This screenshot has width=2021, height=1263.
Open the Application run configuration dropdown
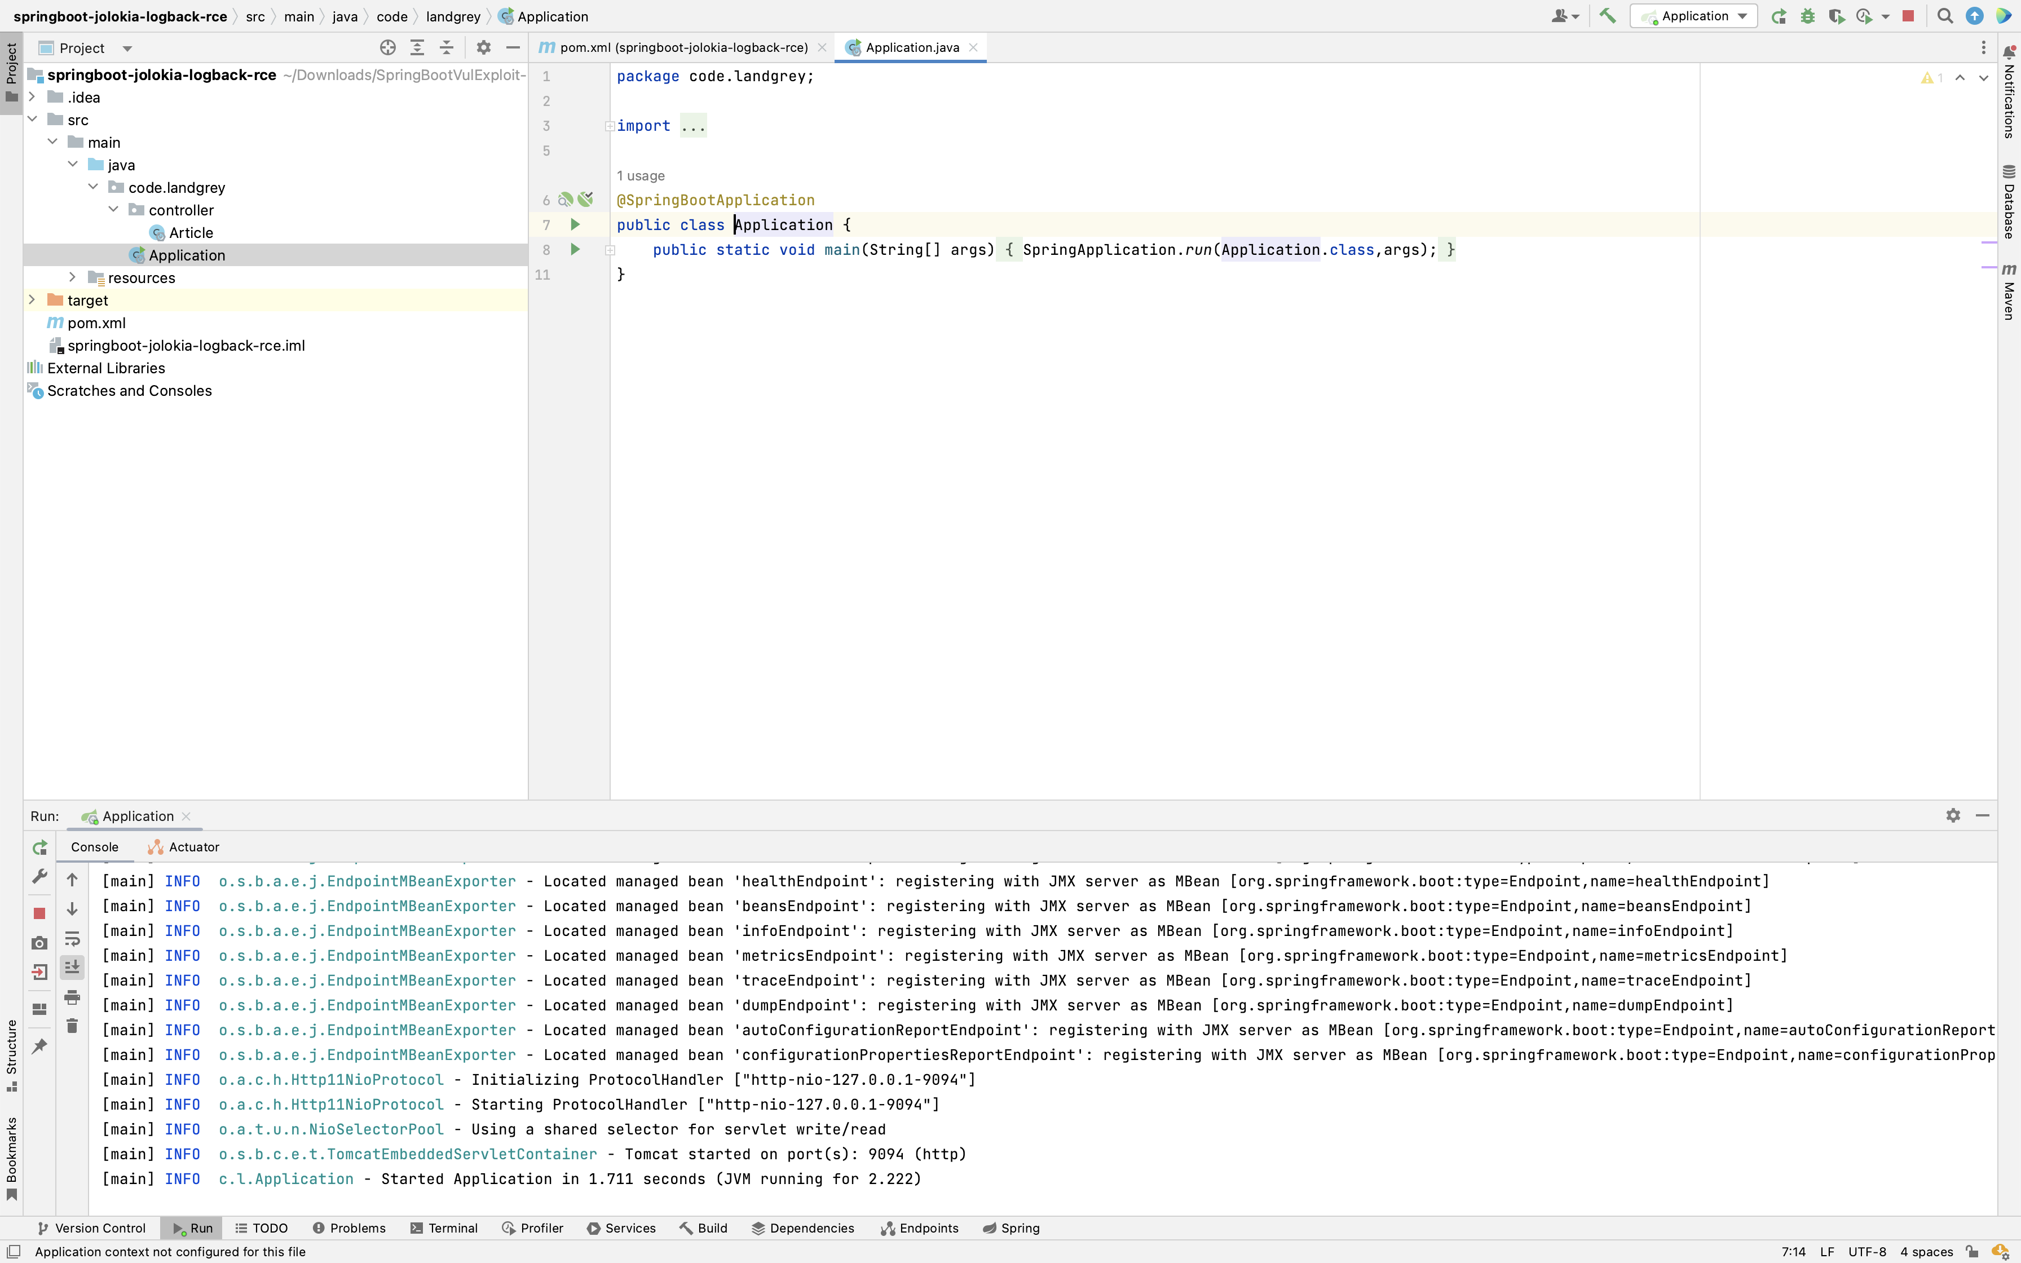(x=1693, y=16)
